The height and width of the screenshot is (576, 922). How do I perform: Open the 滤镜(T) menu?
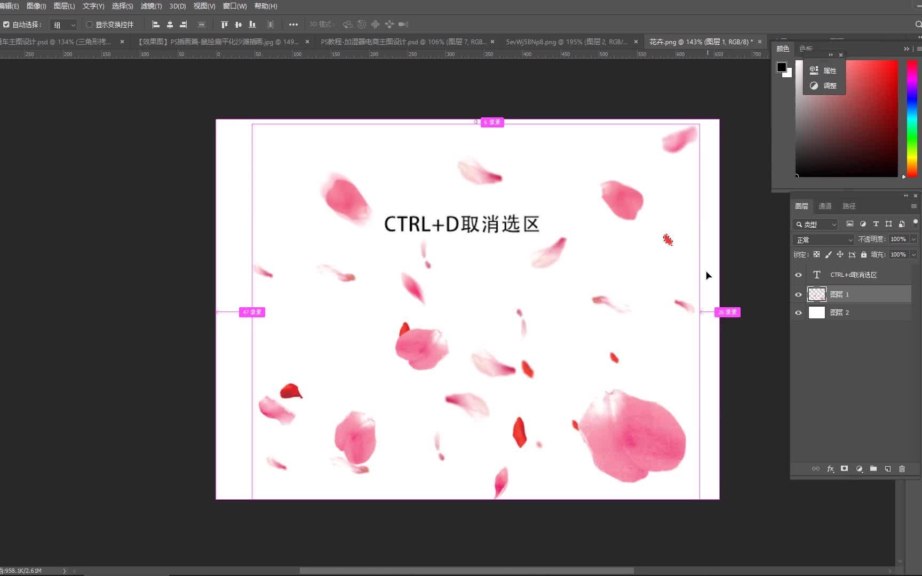click(151, 6)
